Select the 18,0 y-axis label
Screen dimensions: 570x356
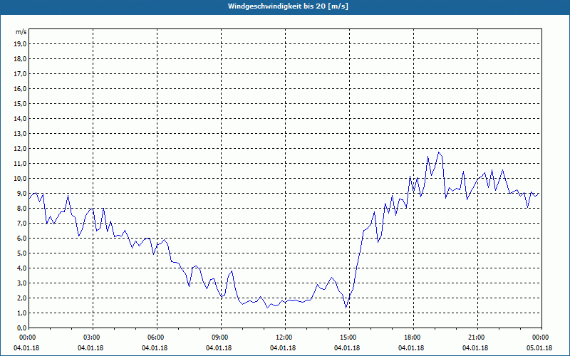coord(20,59)
